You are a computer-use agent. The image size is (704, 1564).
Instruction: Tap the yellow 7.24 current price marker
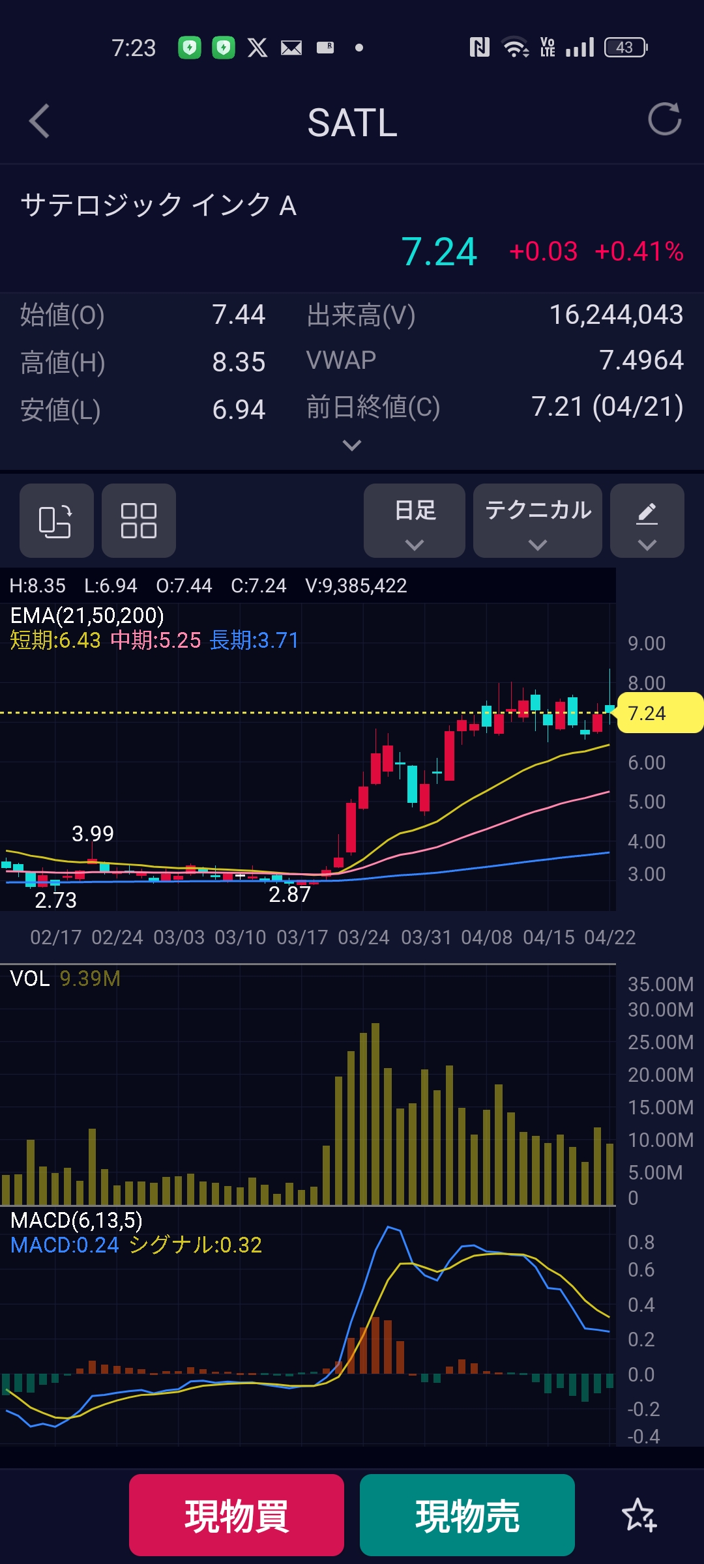click(x=658, y=713)
